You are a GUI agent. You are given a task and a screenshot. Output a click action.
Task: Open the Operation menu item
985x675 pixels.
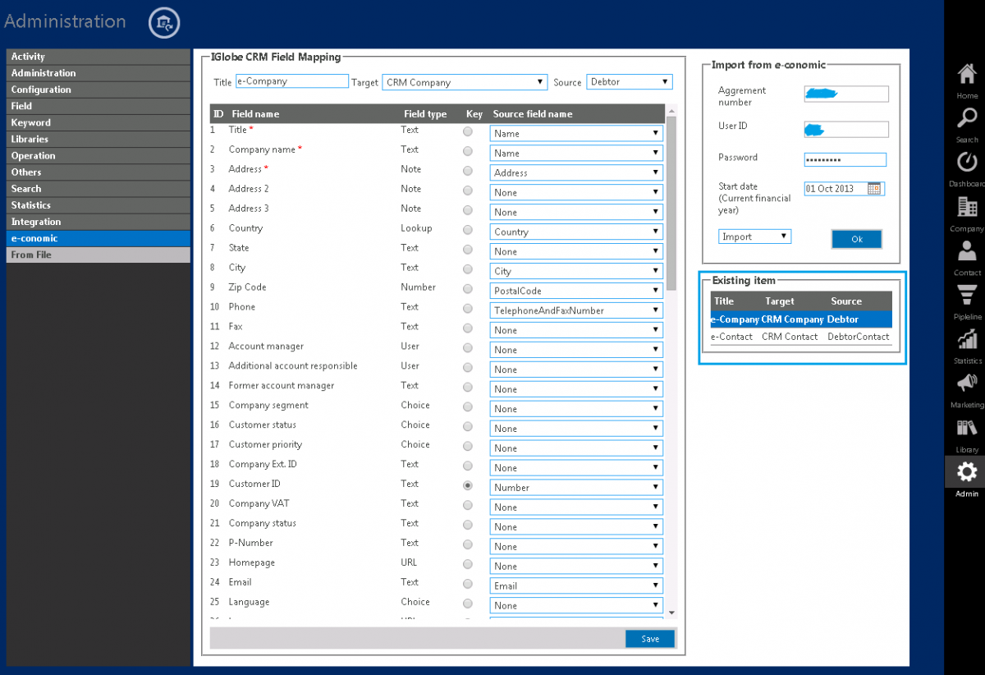[x=98, y=155]
